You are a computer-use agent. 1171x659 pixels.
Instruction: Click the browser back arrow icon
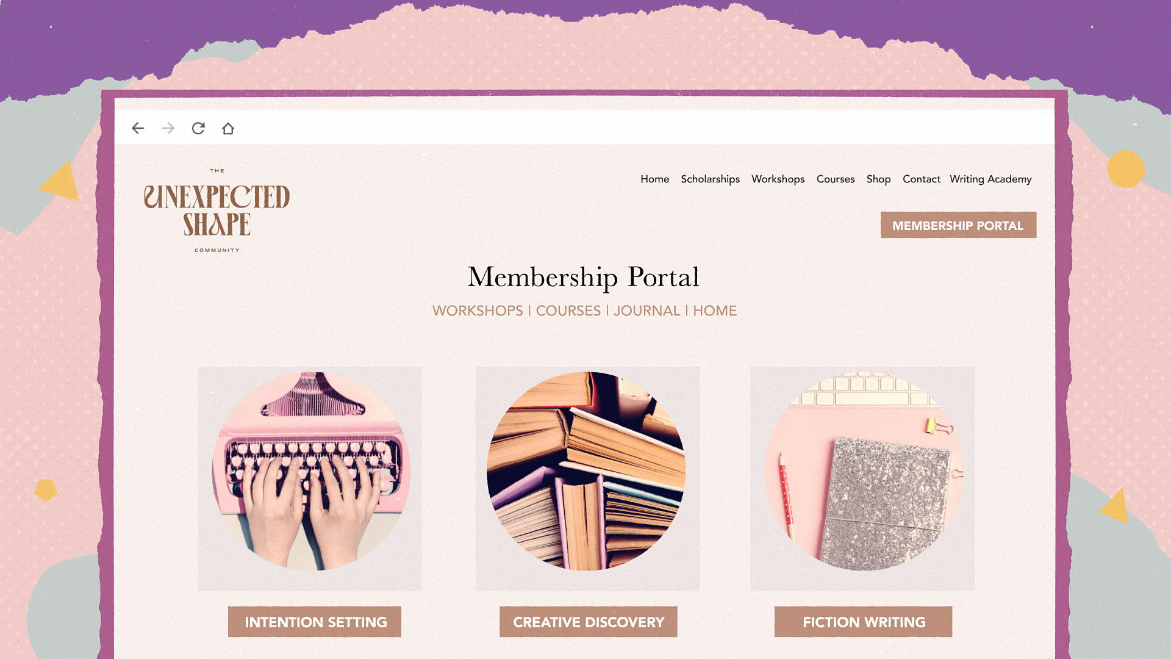tap(138, 128)
